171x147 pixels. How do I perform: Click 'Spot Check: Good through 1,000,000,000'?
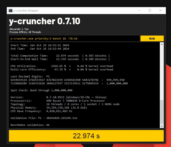tap(42, 90)
